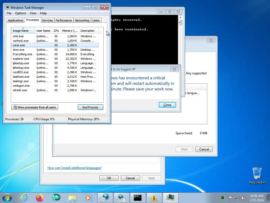Switch to globe with clock taskbar window

click(x=105, y=198)
